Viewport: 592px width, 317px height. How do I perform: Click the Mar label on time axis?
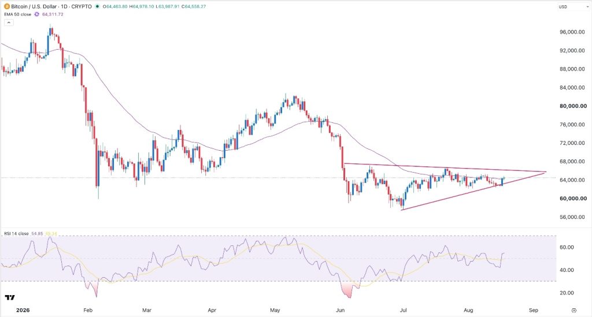coord(146,310)
